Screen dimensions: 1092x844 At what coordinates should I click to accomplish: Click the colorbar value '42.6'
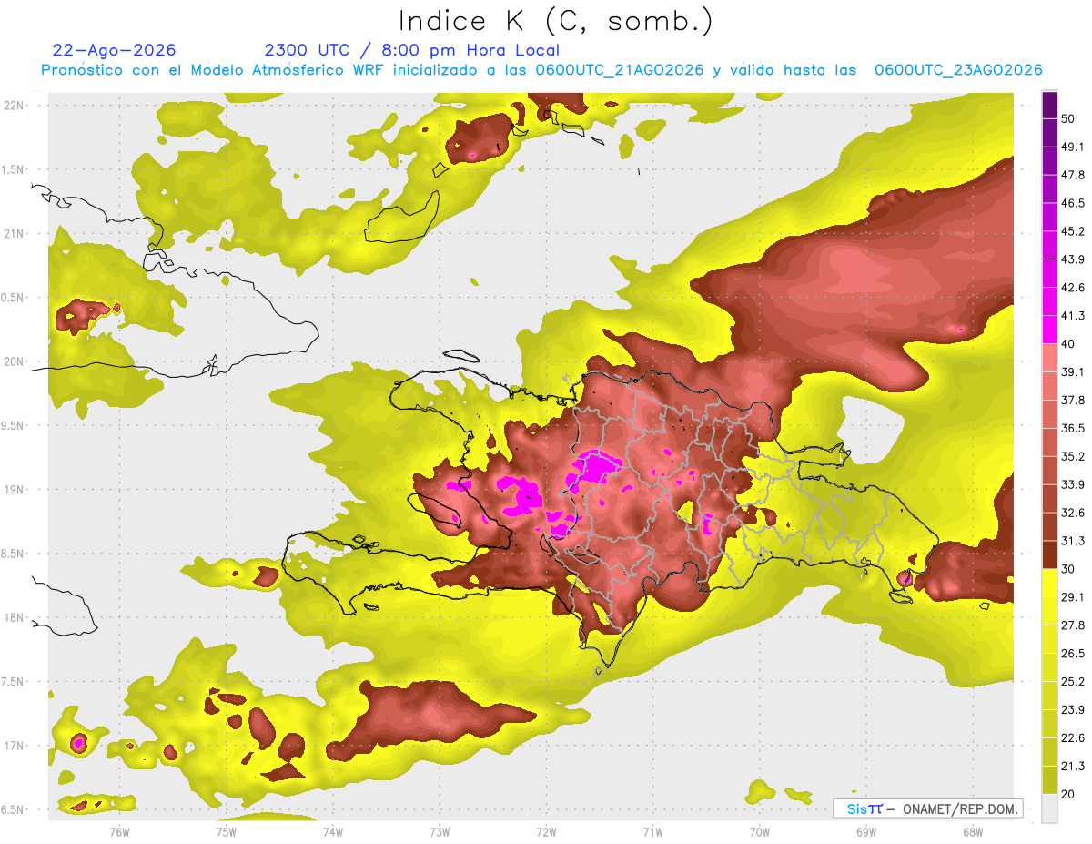pos(1072,288)
